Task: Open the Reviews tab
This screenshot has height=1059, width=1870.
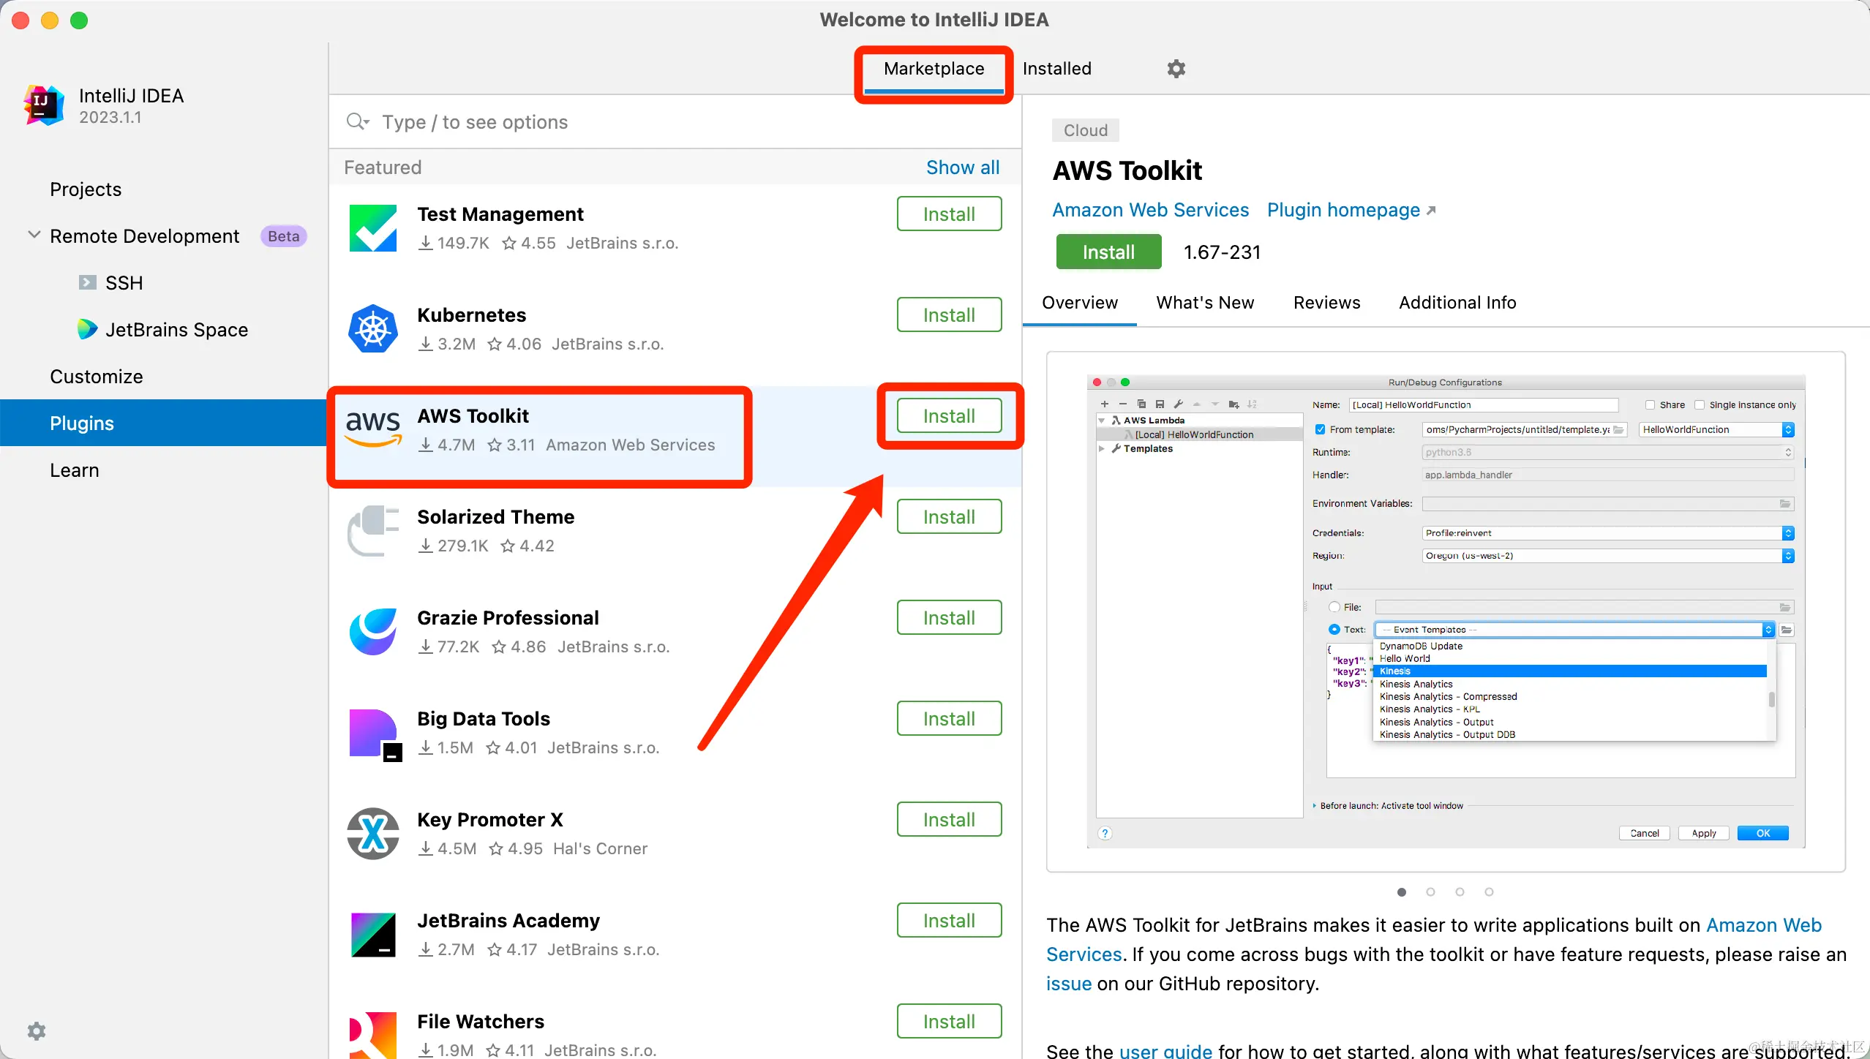Action: coord(1326,303)
